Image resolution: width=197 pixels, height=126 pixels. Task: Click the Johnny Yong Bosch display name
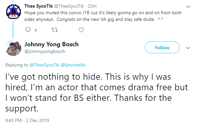click(51, 44)
